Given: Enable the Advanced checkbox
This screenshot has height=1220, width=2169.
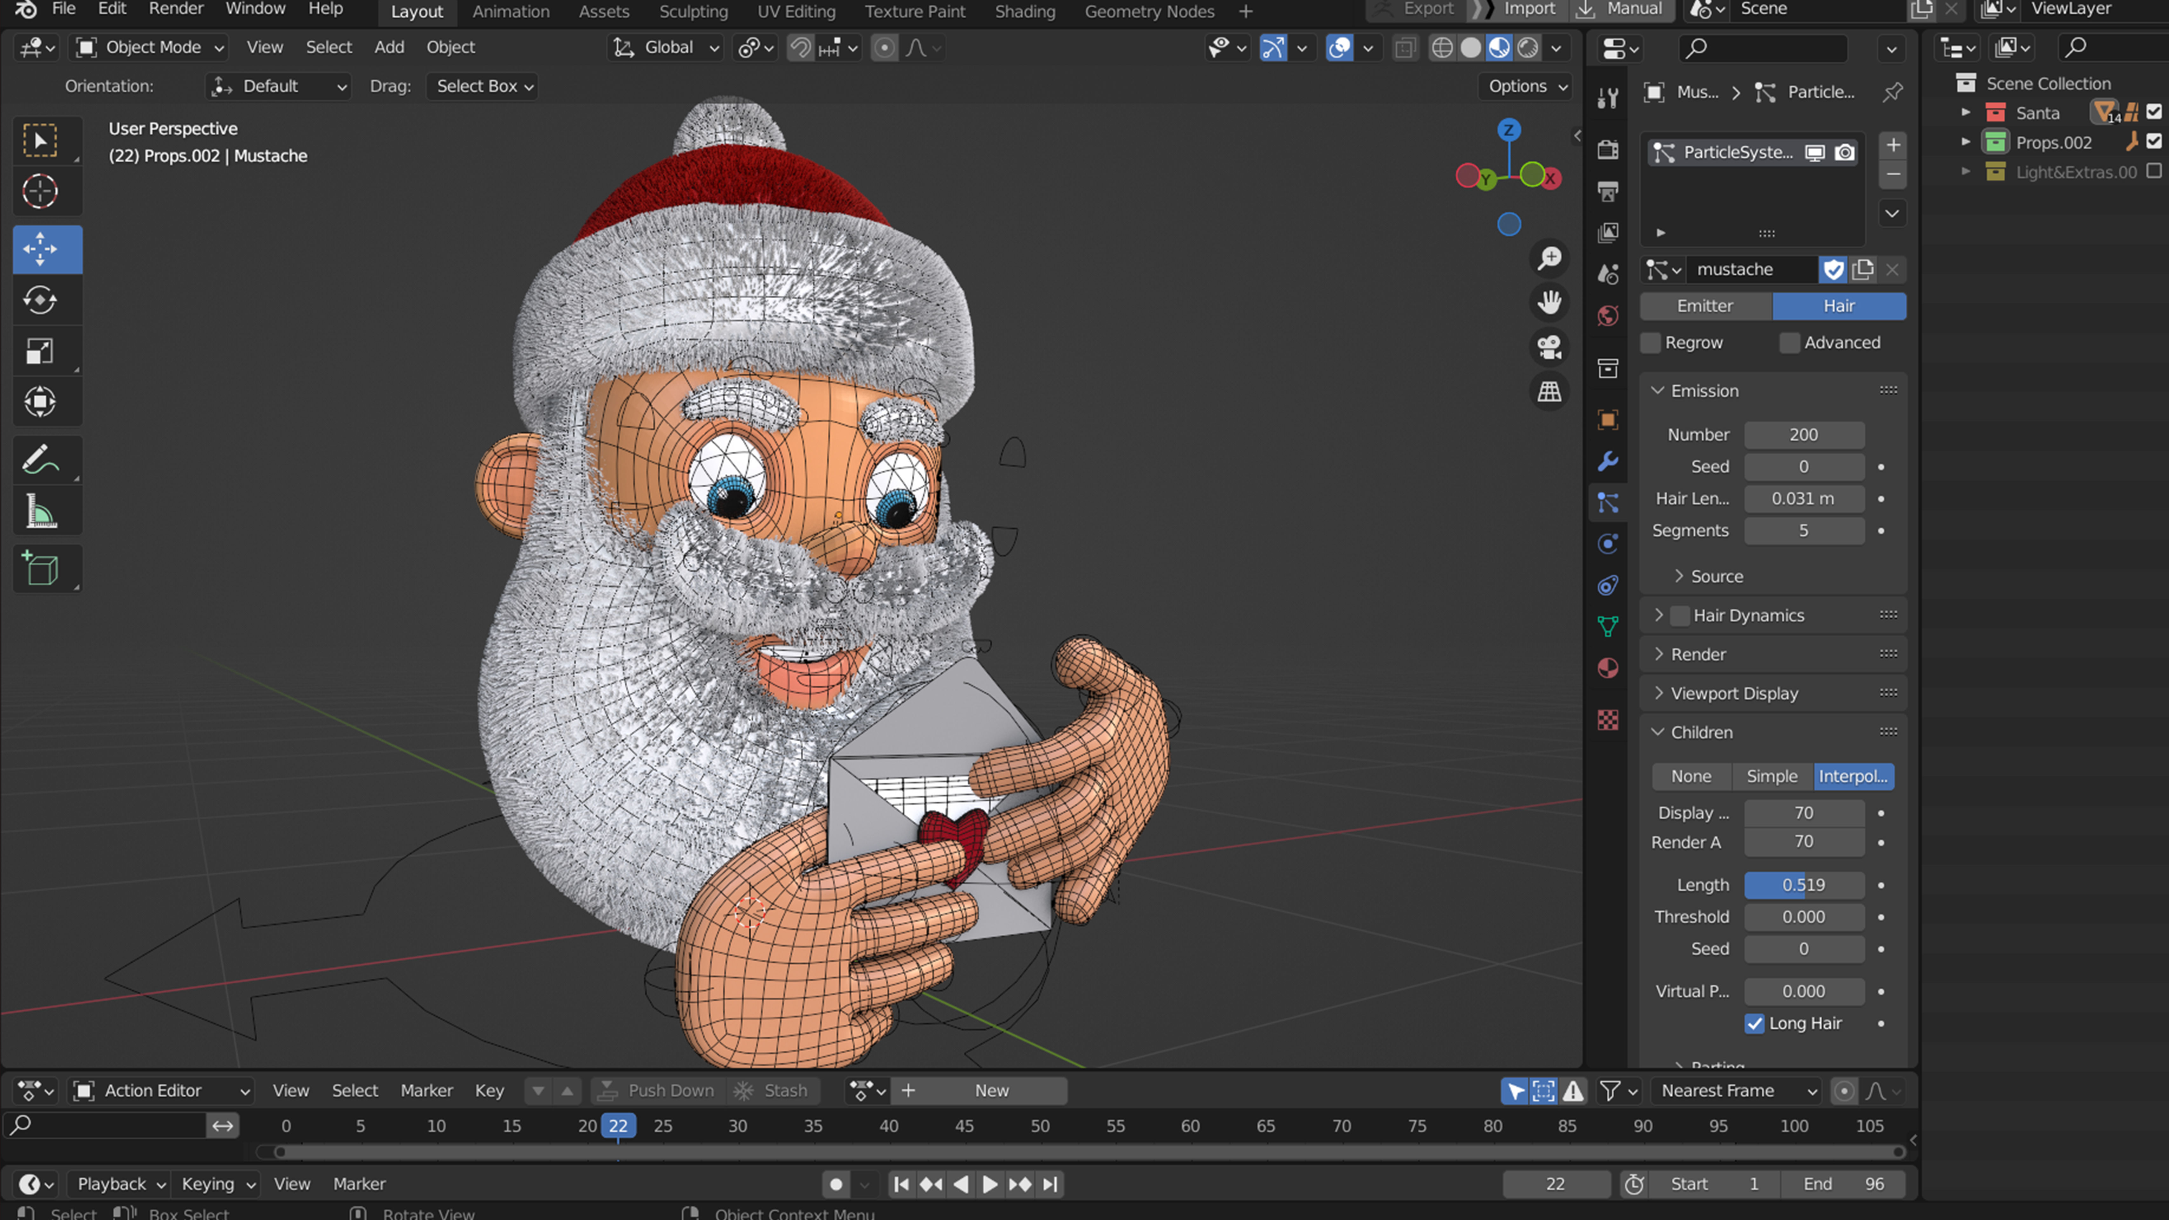Looking at the screenshot, I should click(1790, 343).
